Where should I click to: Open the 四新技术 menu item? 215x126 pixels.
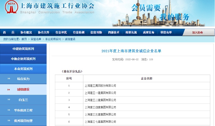114,32
